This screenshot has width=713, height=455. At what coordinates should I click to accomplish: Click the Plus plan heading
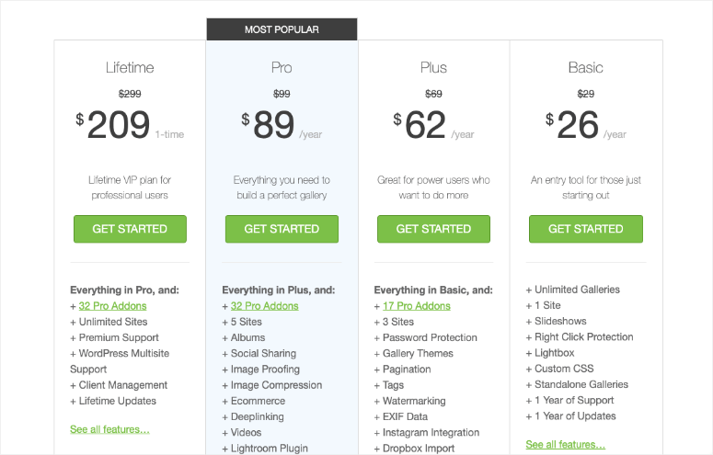point(434,68)
